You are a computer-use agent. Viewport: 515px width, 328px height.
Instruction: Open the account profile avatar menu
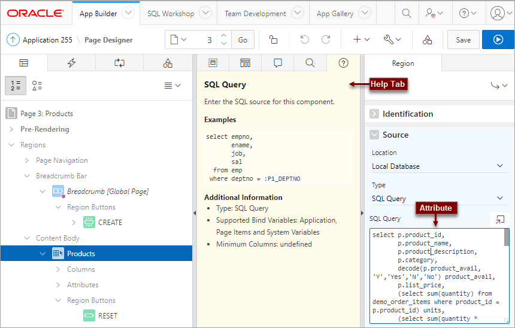coord(501,13)
